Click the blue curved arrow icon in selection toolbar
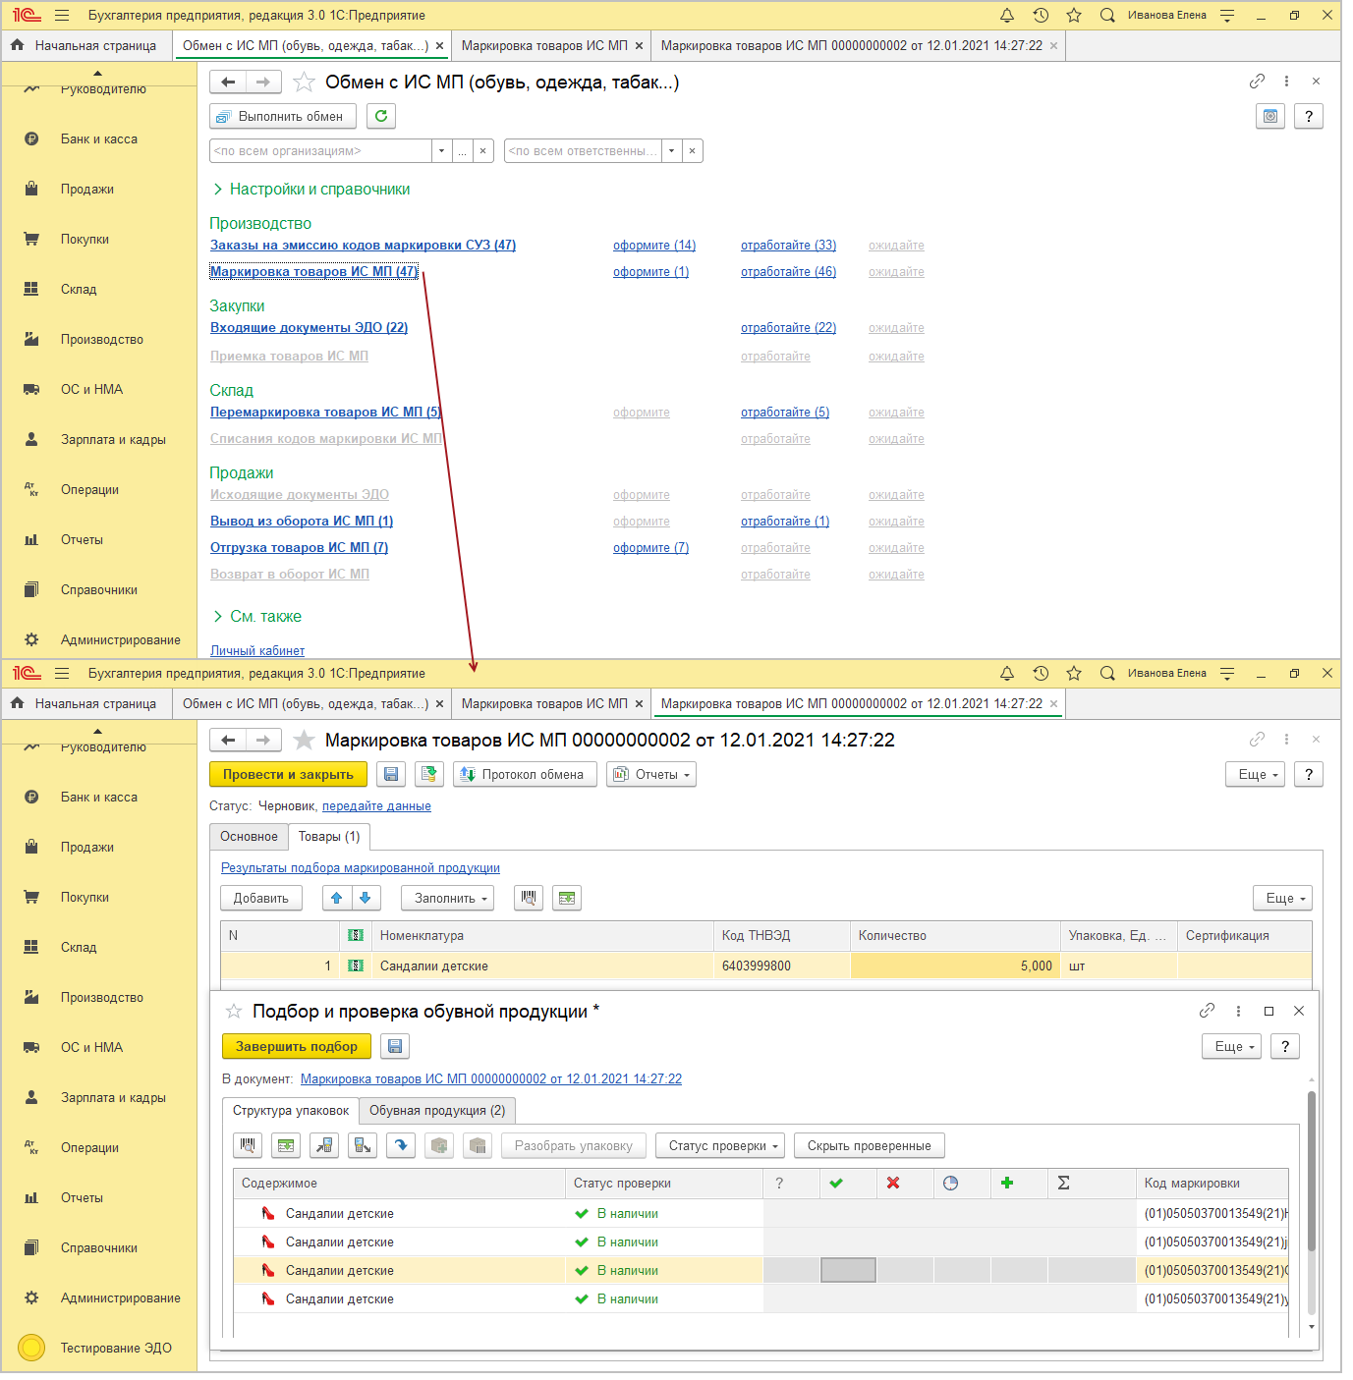 coord(401,1145)
